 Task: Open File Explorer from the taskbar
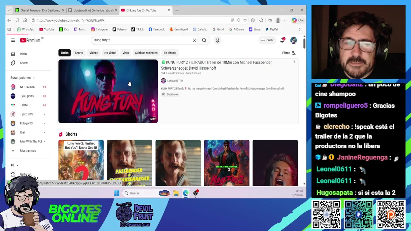(176, 193)
